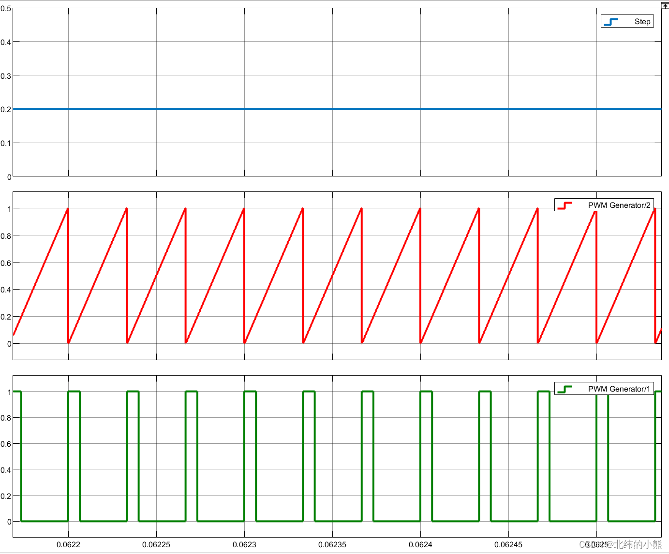Select the PWM Generator/1 legend label
The height and width of the screenshot is (554, 669).
[x=620, y=389]
